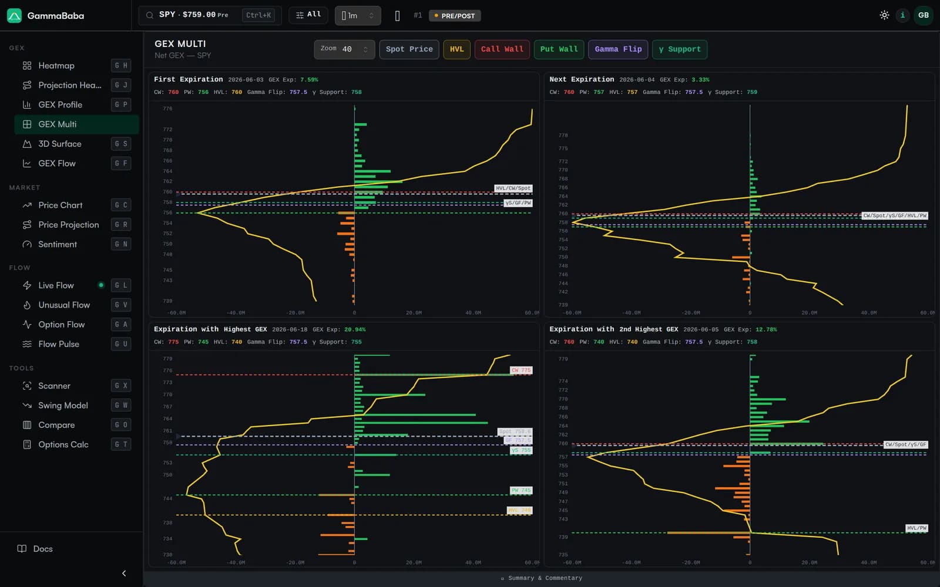Click the info 'i' icon
This screenshot has height=587, width=940.
coord(902,15)
